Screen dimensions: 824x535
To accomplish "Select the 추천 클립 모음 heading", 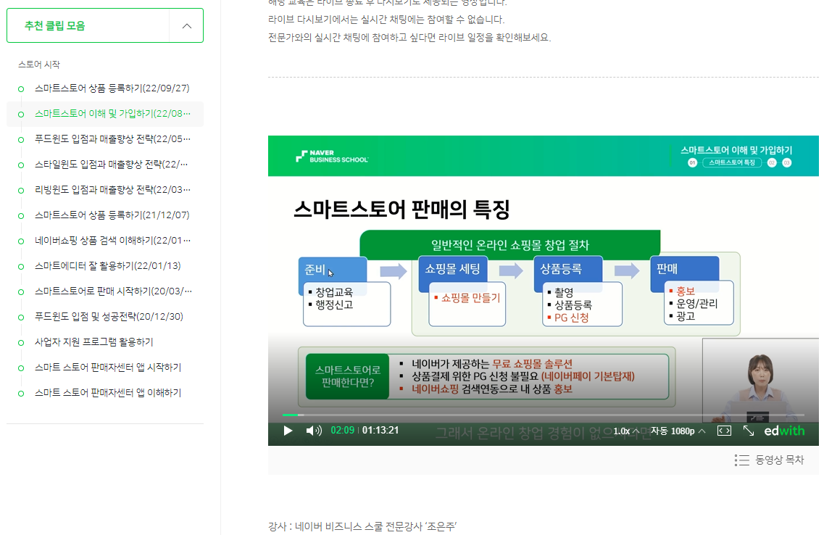I will point(54,26).
